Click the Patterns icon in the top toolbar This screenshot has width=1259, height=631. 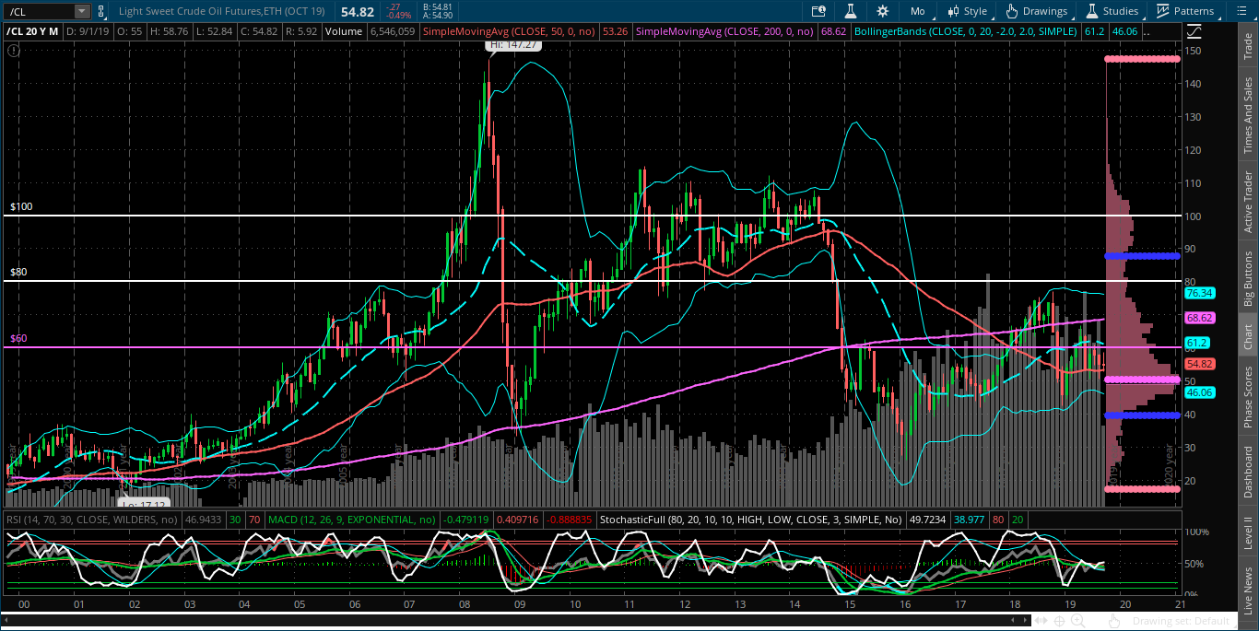point(1162,11)
